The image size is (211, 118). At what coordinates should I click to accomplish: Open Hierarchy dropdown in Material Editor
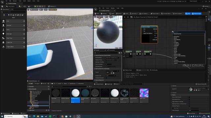pos(134,13)
